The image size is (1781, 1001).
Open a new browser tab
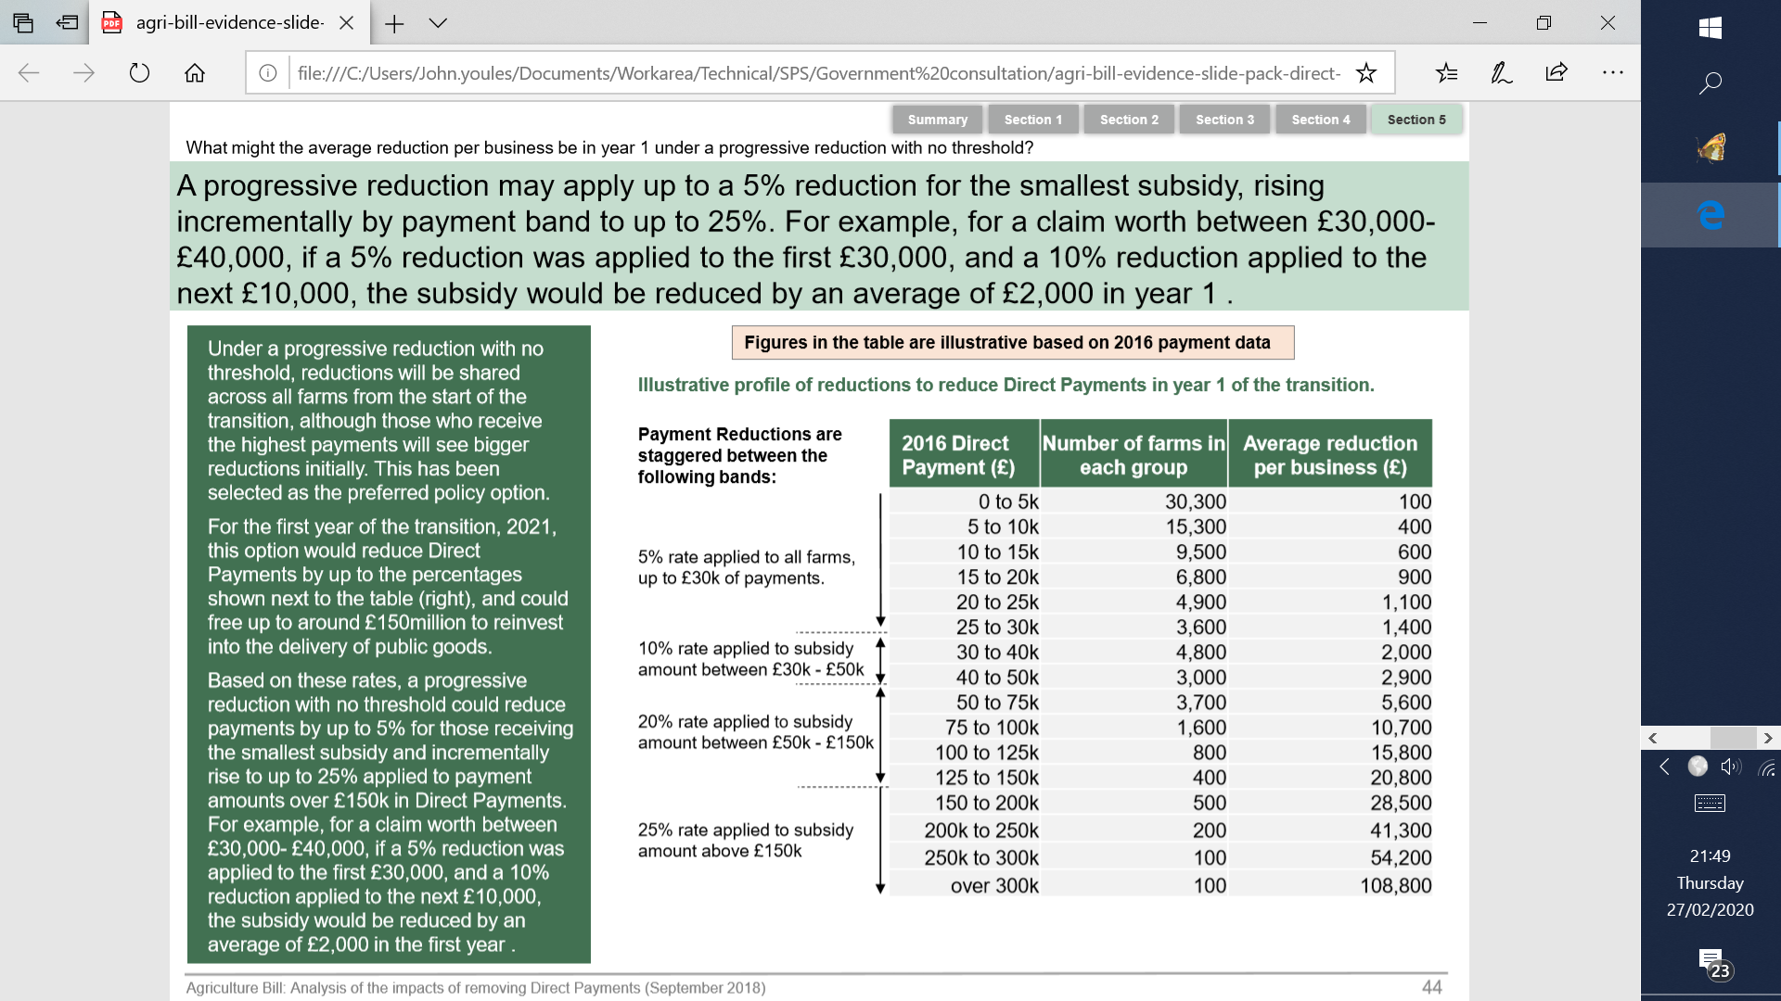(x=394, y=23)
